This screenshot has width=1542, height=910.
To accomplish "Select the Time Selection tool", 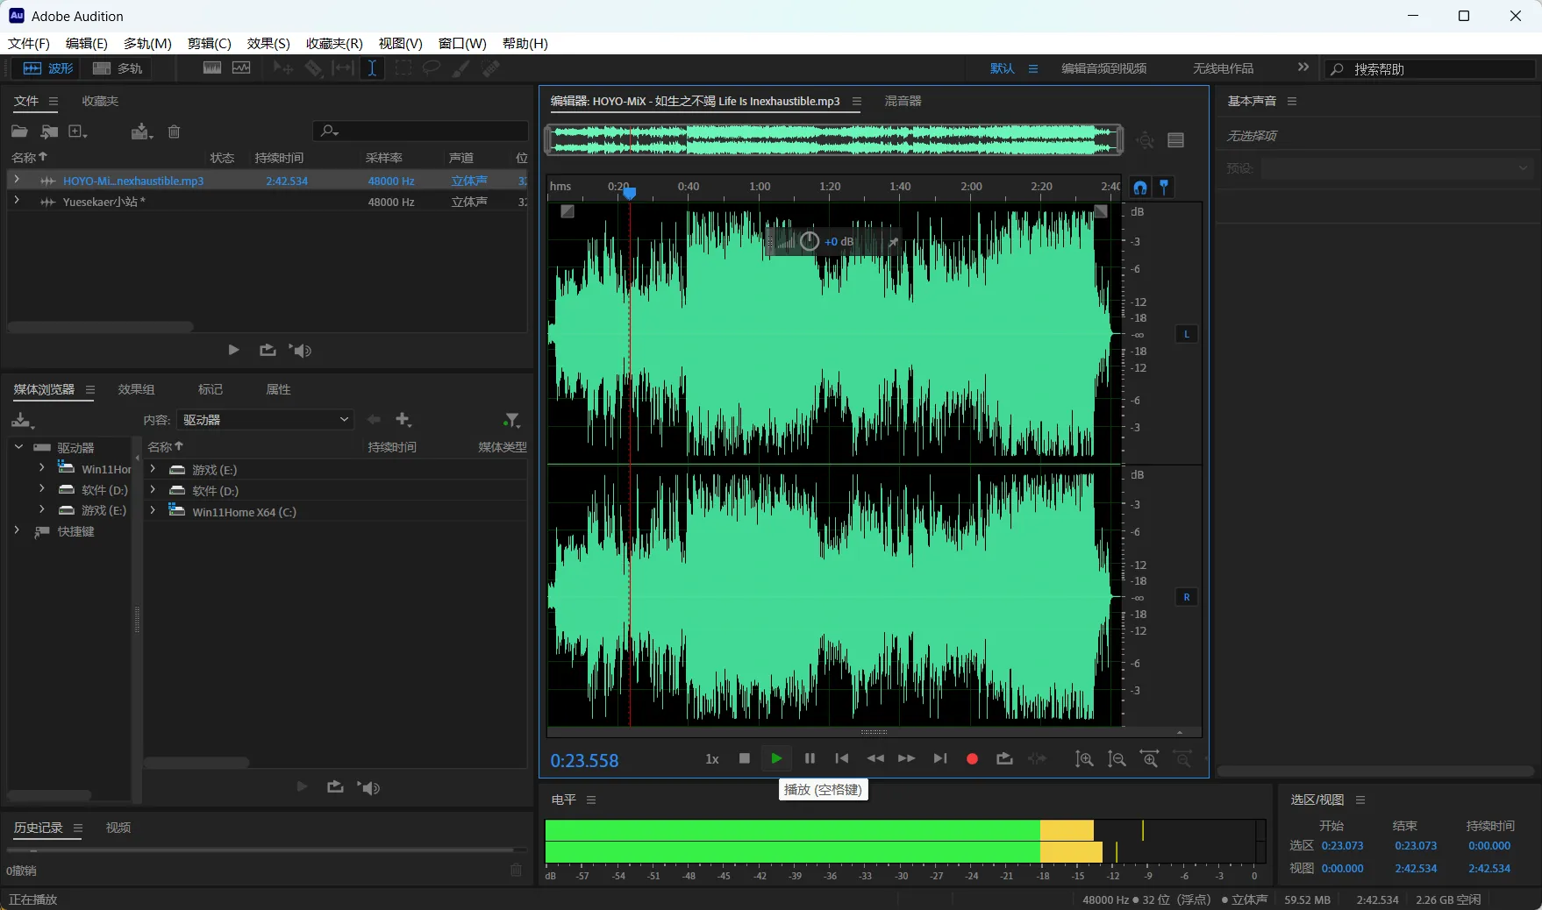I will pos(372,68).
